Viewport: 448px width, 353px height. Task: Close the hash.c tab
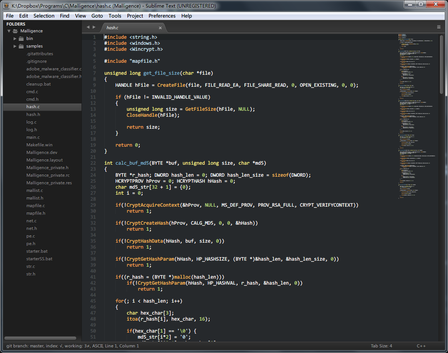coord(161,28)
